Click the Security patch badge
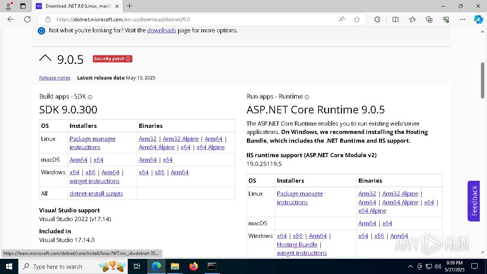 (x=113, y=59)
